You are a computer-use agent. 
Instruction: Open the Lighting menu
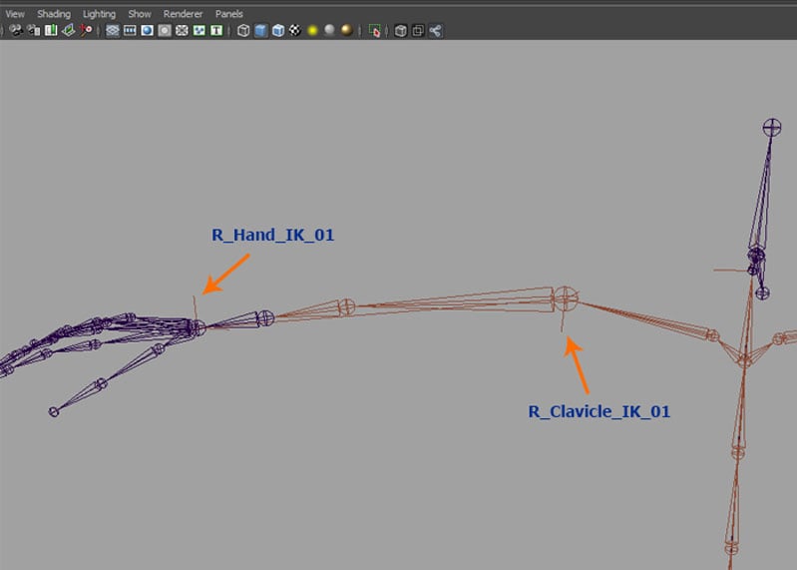click(99, 14)
